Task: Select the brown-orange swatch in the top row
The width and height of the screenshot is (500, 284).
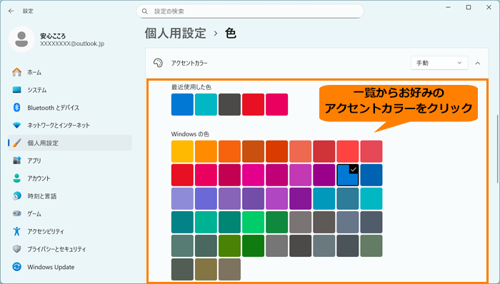Action: coord(253,151)
